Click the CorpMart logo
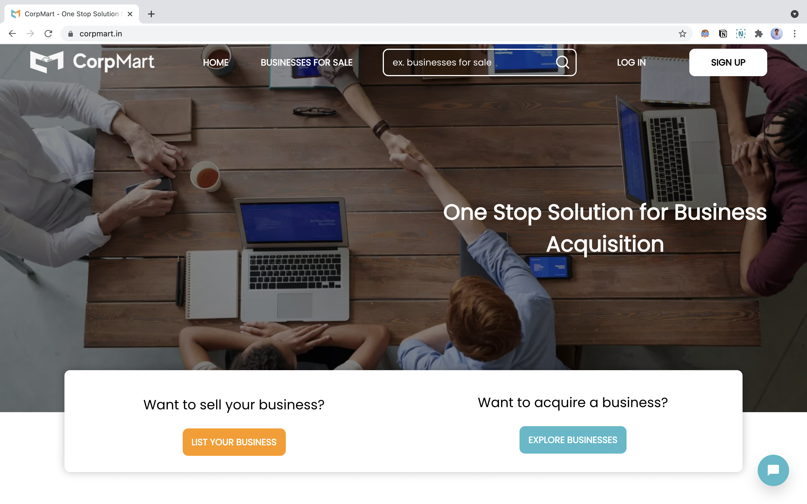807x504 pixels. (x=92, y=62)
